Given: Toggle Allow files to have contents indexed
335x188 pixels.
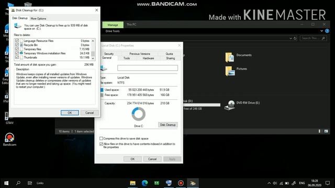Looking at the screenshot, I should point(101,144).
